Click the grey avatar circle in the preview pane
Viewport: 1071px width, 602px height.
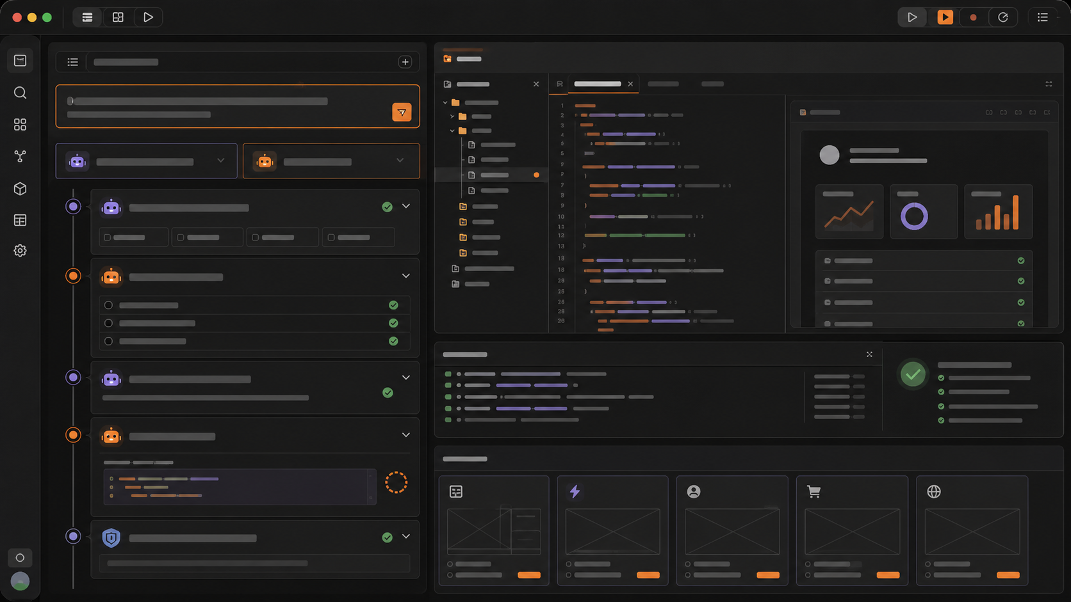pyautogui.click(x=830, y=155)
